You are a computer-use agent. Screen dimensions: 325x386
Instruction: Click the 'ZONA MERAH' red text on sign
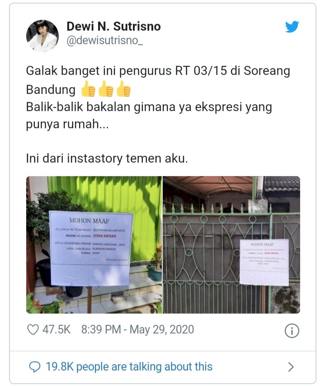tap(104, 236)
